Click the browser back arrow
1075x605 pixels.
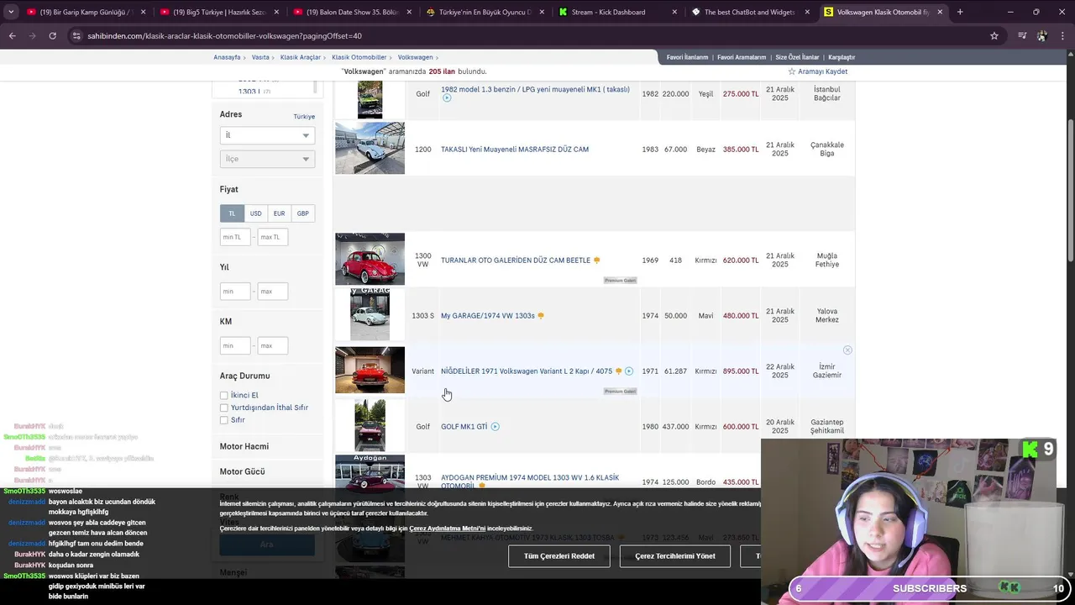12,36
